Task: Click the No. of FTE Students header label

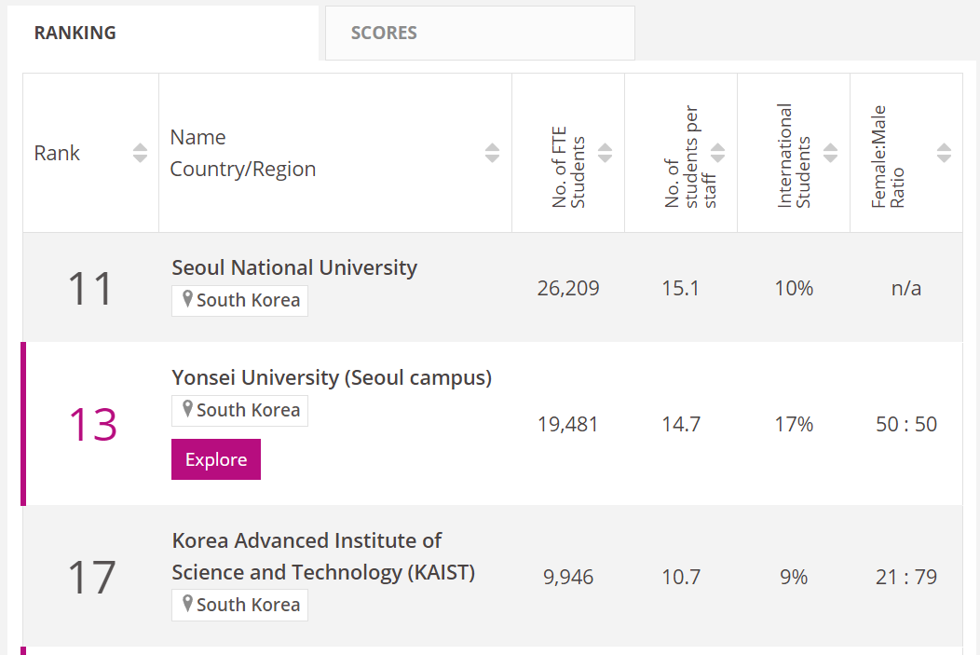Action: (x=568, y=167)
